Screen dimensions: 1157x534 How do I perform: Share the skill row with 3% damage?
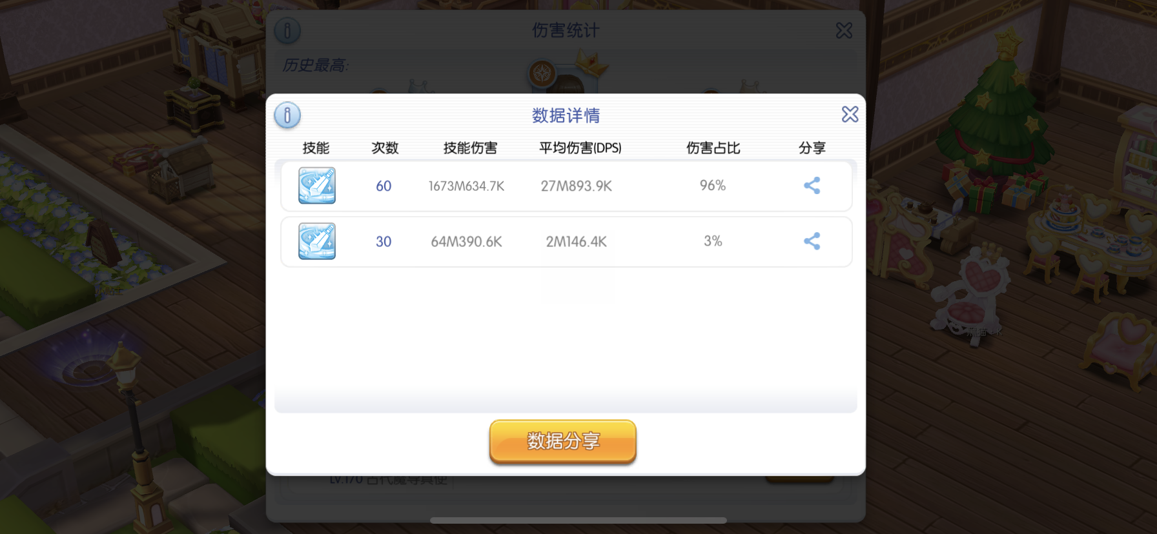tap(812, 241)
